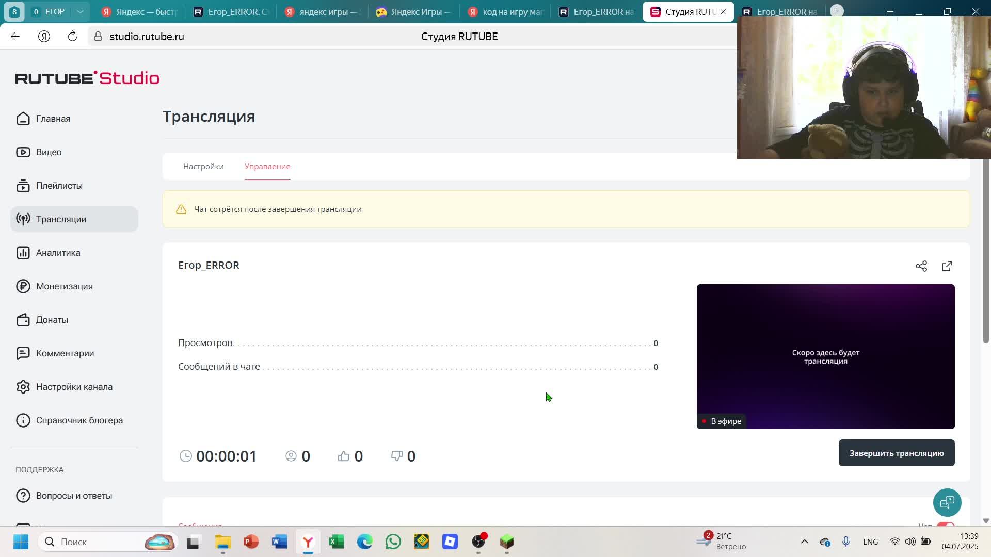Open Настройки канала
Viewport: 991px width, 557px height.
(x=74, y=387)
